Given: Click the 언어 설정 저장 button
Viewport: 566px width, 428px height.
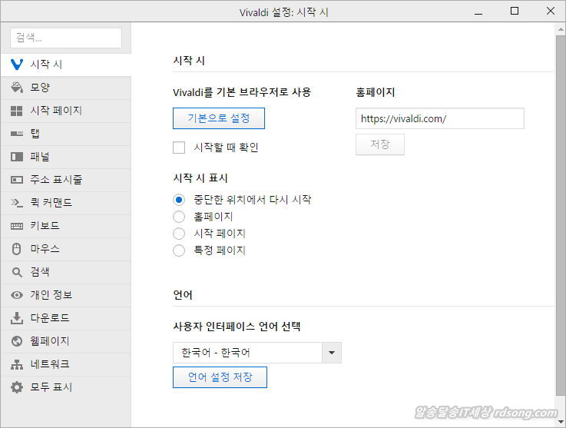Looking at the screenshot, I should tap(220, 377).
